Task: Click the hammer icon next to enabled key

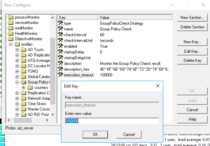Action: (61, 46)
